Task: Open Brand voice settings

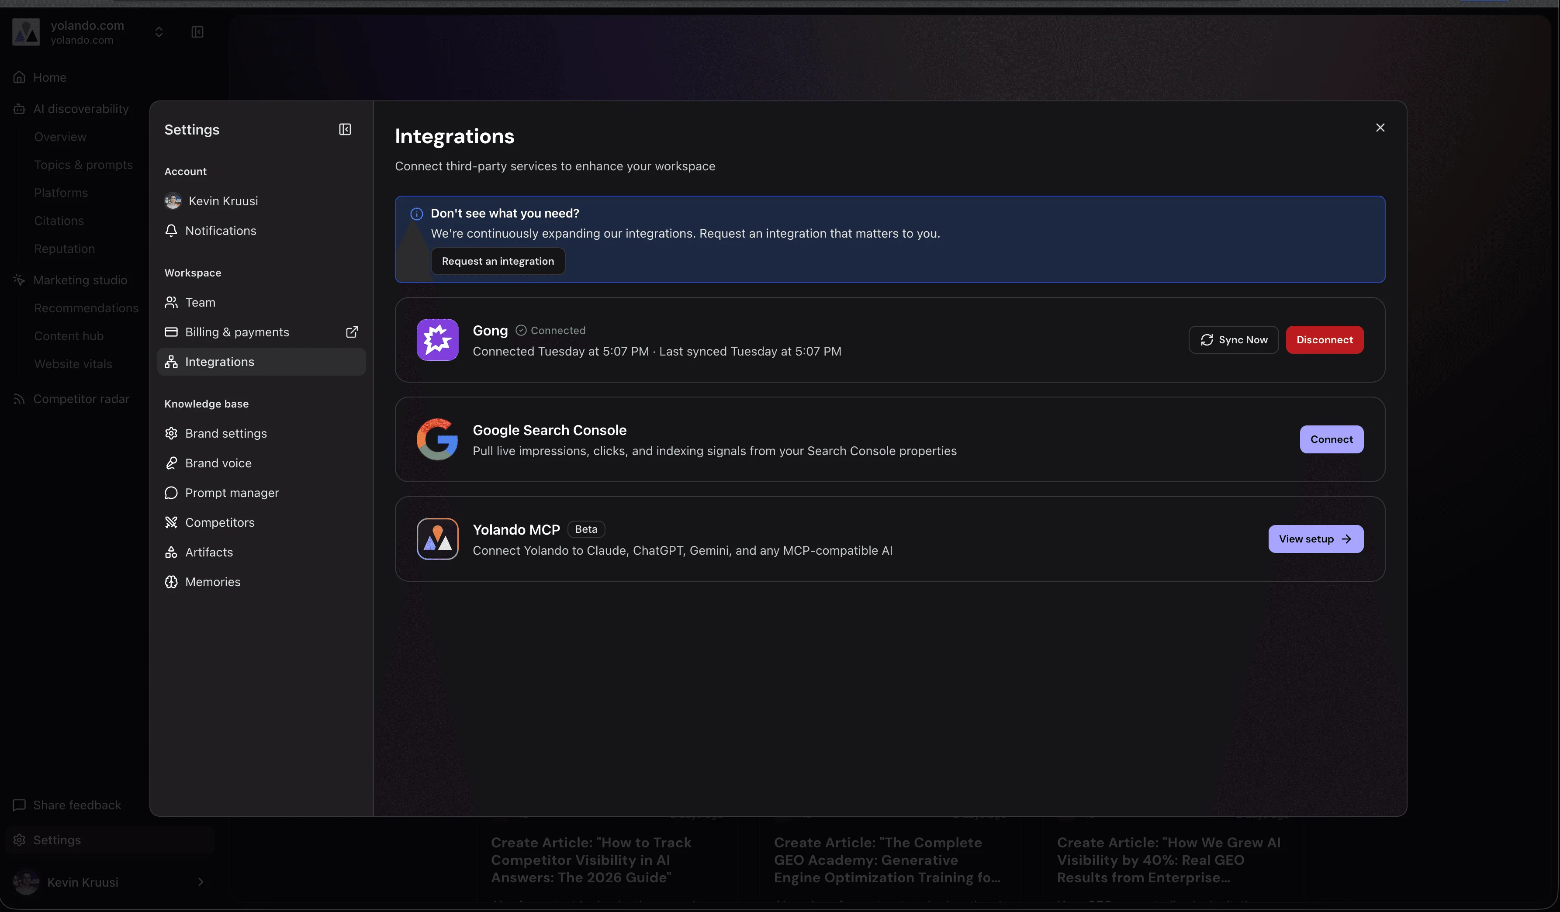Action: click(261, 463)
